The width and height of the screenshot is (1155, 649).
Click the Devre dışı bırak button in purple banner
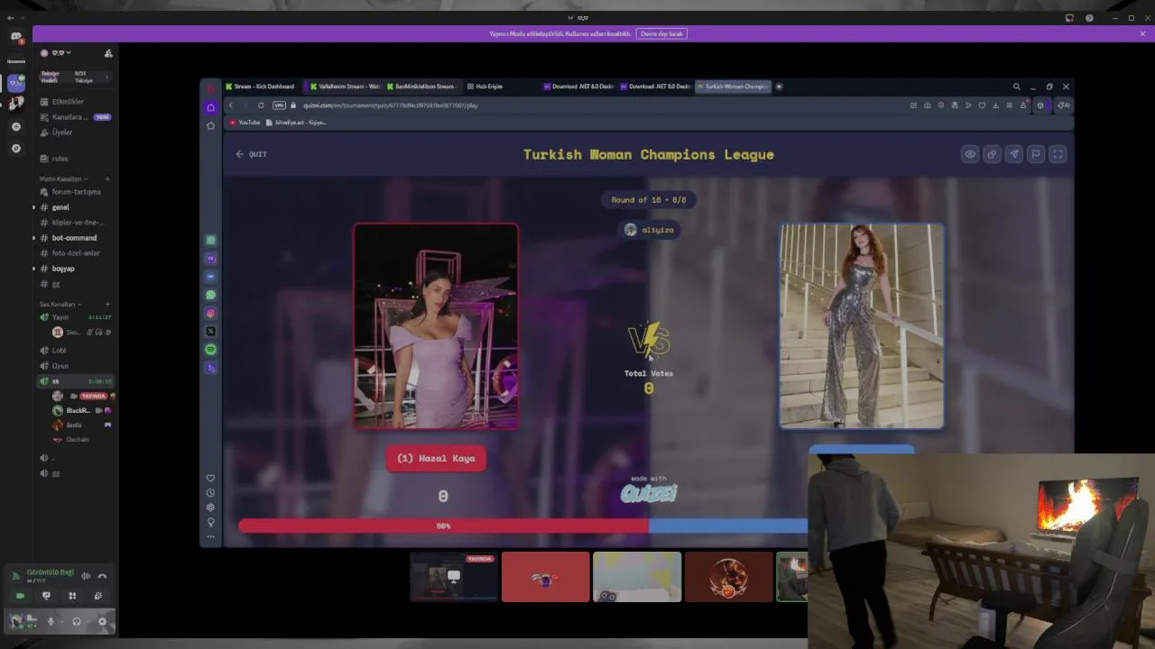pos(662,33)
